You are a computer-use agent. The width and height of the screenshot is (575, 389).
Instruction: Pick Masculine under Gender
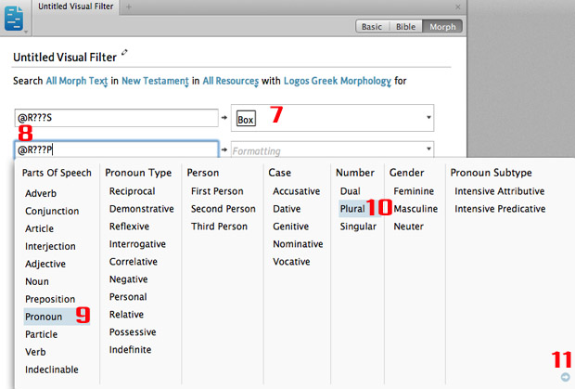point(415,209)
